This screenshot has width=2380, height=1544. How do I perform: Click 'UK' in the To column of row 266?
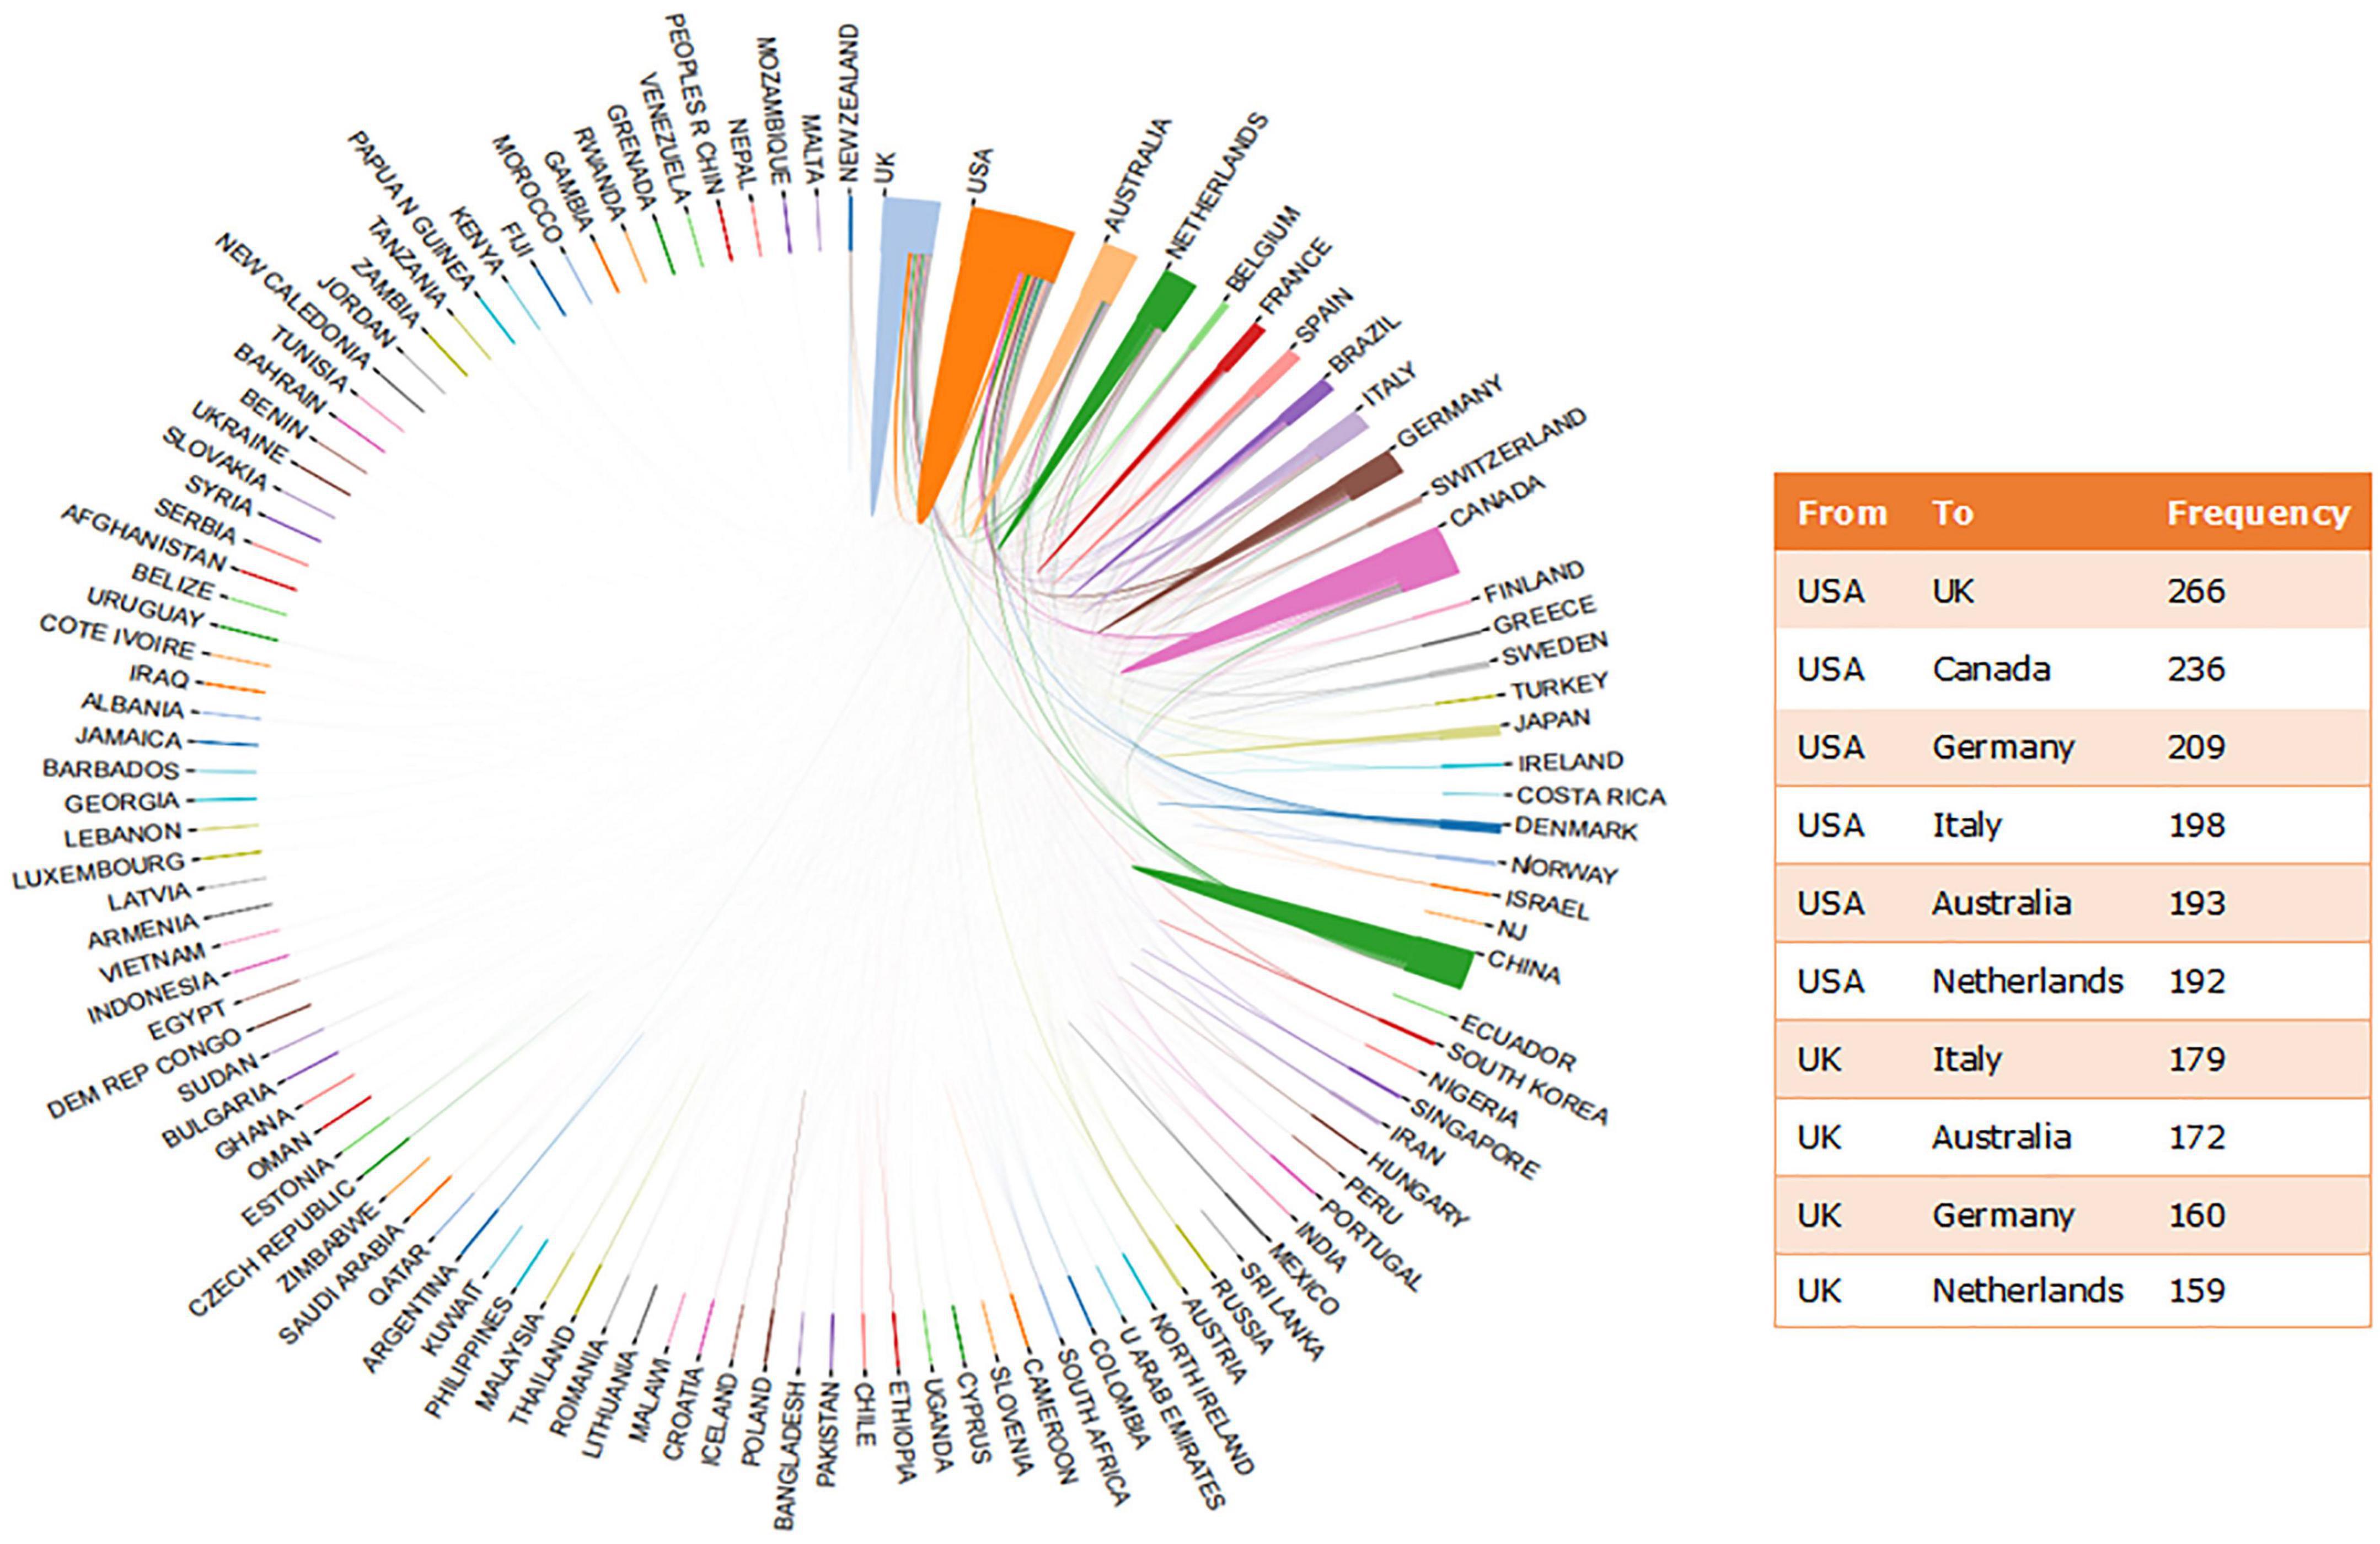[1953, 590]
